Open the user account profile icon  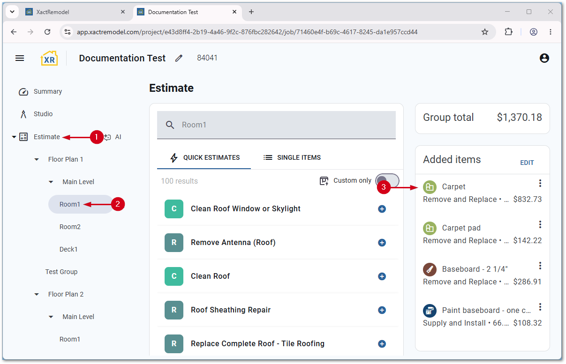click(x=544, y=58)
